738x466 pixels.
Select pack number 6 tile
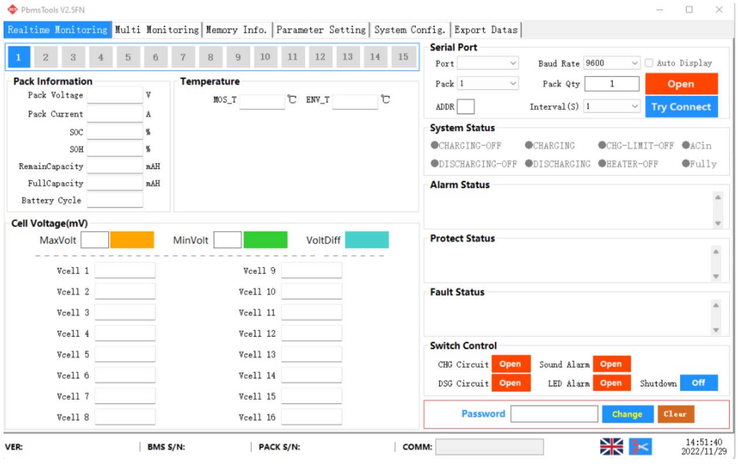point(156,57)
